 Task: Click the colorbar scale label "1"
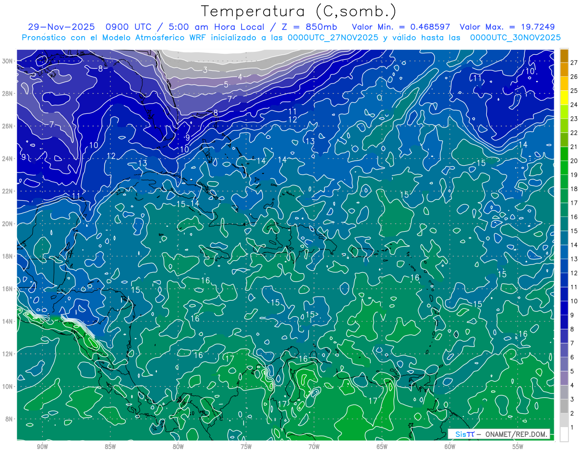click(x=572, y=428)
